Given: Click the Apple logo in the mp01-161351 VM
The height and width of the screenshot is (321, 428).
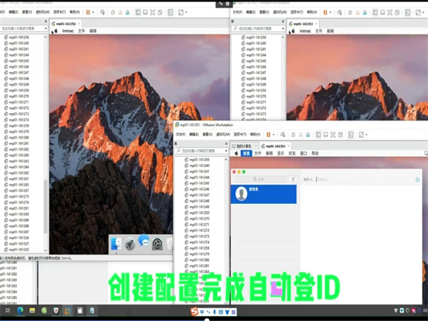Looking at the screenshot, I should (237, 153).
